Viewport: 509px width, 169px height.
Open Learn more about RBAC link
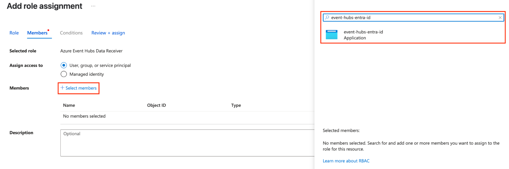tap(346, 161)
